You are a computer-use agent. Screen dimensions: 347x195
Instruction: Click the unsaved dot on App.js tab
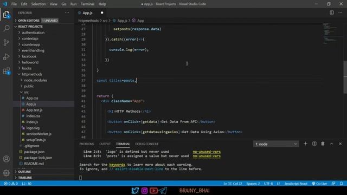pos(102,13)
